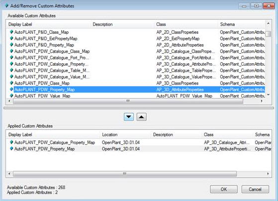Click available list scroll-down arrow
This screenshot has width=278, height=201.
269,95
